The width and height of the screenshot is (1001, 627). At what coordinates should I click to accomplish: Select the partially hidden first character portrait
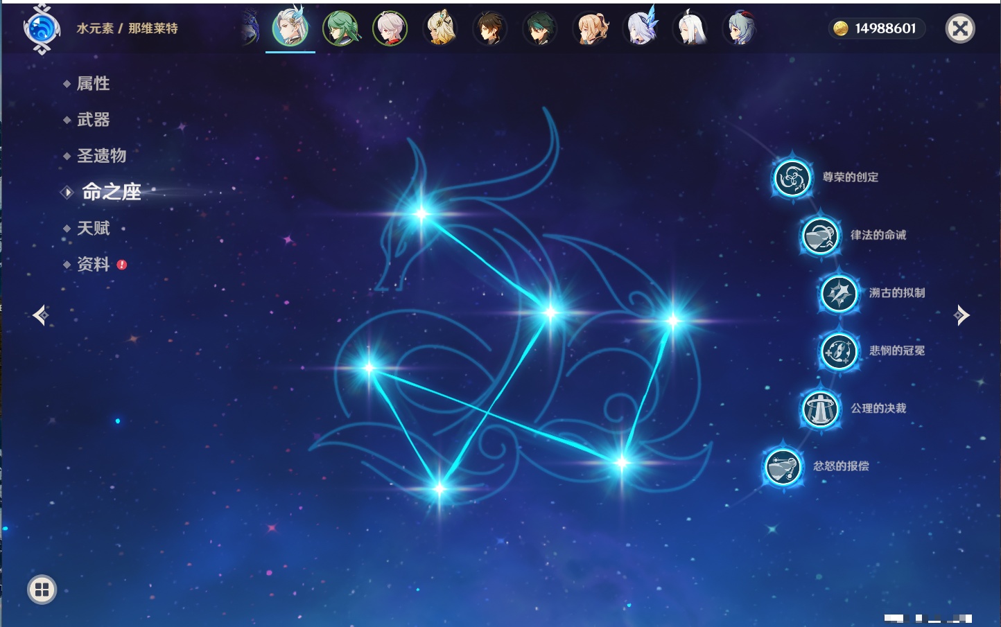click(x=250, y=28)
